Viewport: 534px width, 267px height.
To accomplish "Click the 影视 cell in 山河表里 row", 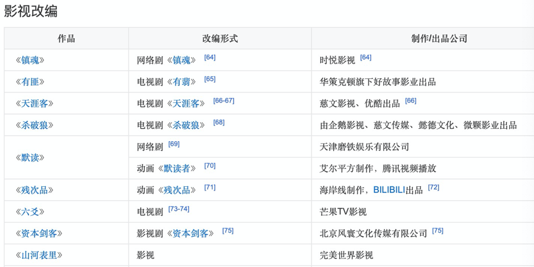I will point(145,255).
